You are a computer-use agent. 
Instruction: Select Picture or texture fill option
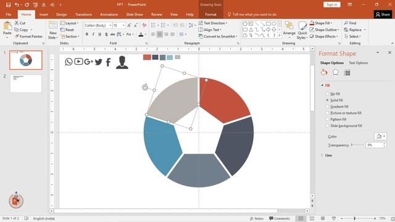[328, 113]
